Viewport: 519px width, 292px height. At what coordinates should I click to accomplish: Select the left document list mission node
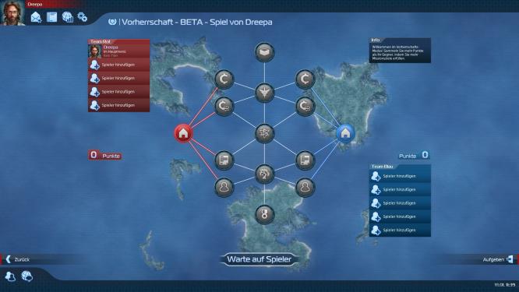coord(224,160)
